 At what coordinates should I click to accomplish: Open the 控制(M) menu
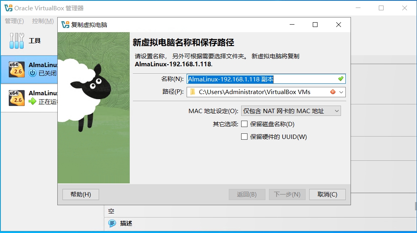click(x=43, y=21)
